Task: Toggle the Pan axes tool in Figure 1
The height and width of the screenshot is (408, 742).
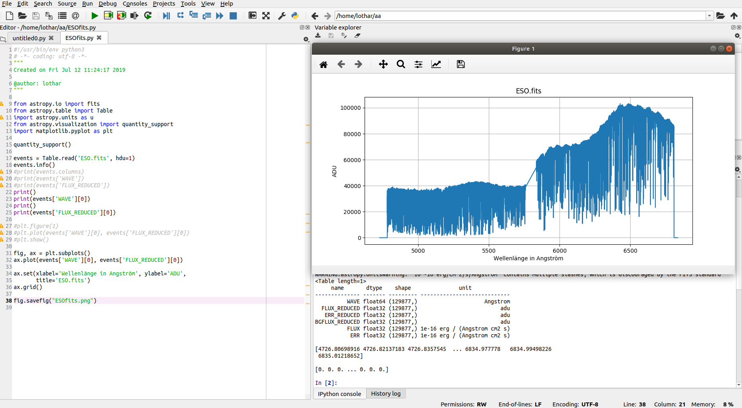Action: [383, 65]
